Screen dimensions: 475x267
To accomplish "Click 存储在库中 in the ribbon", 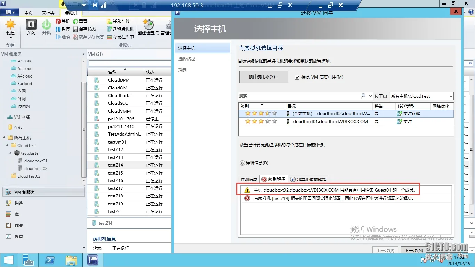I will click(x=120, y=37).
